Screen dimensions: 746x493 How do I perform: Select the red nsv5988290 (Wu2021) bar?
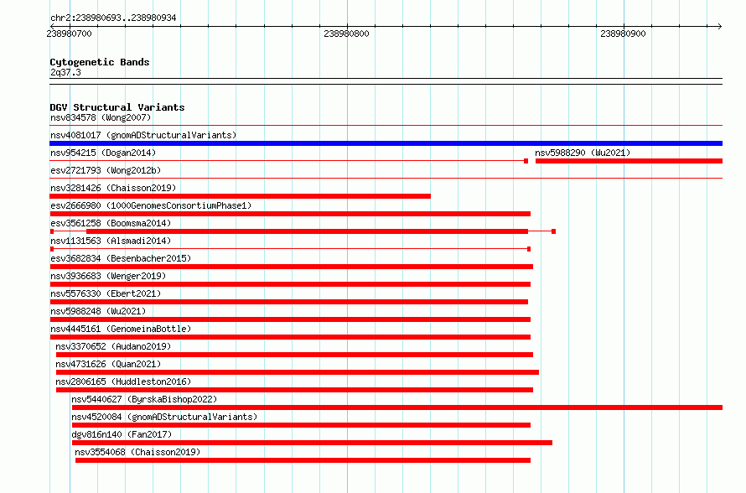(629, 161)
